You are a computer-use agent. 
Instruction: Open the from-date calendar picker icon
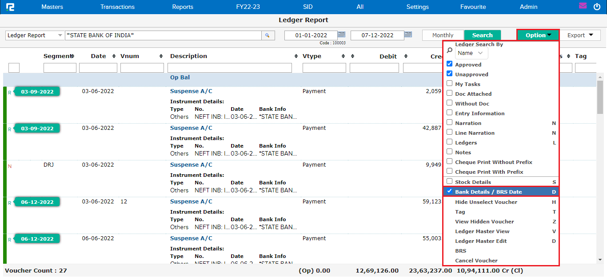[341, 35]
